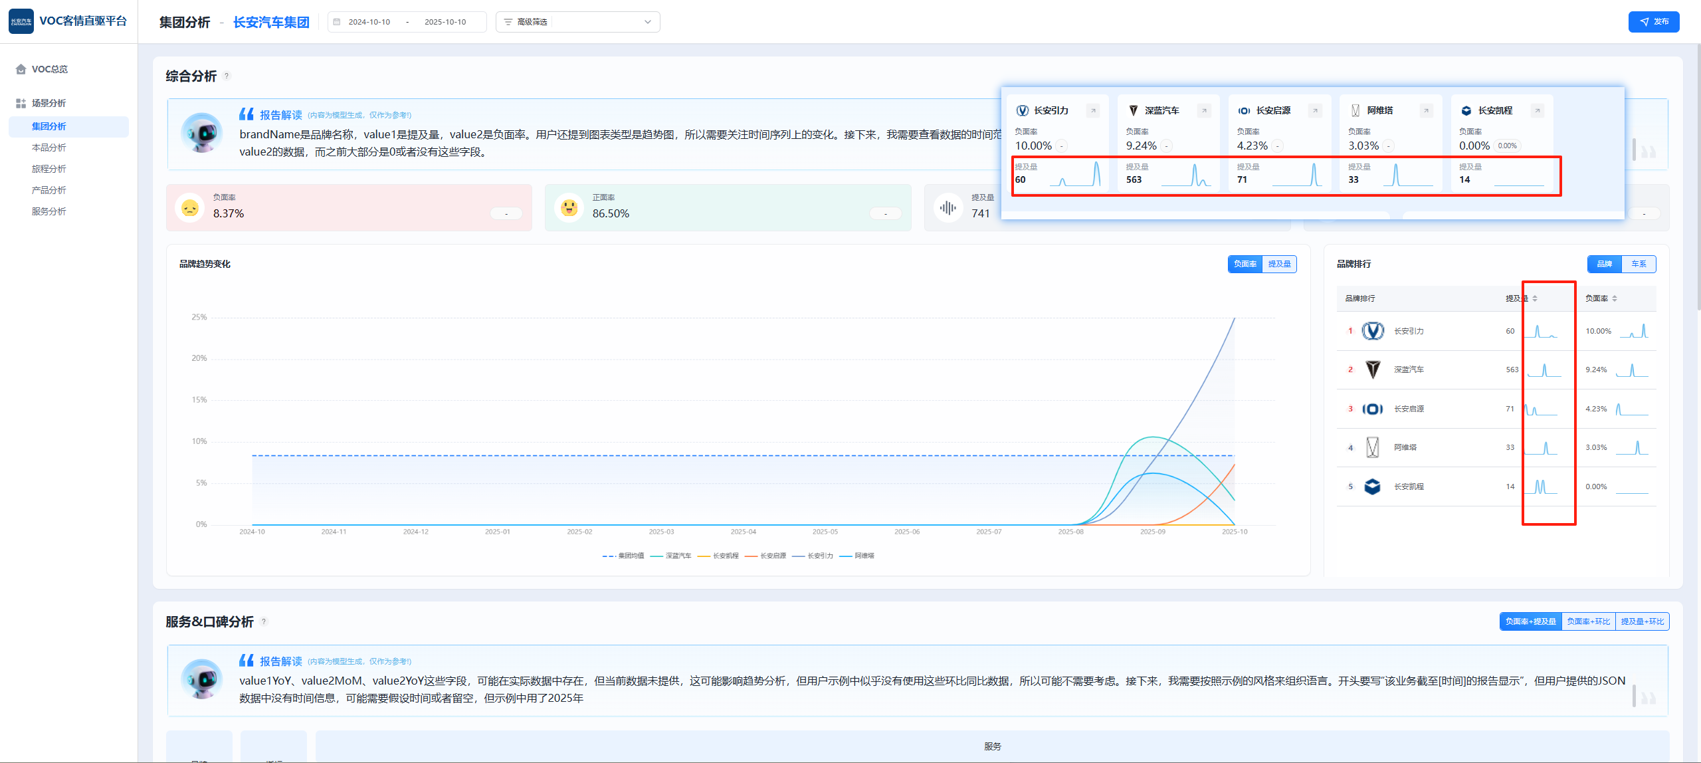Click the calendar icon in date range
The height and width of the screenshot is (763, 1701).
337,22
